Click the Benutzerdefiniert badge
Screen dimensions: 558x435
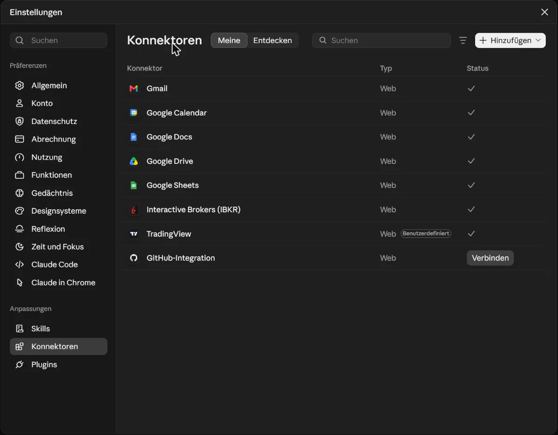(426, 233)
